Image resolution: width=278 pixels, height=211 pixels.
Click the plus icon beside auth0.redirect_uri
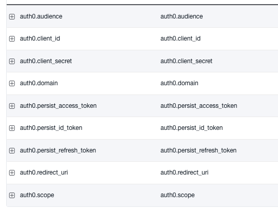click(x=12, y=172)
